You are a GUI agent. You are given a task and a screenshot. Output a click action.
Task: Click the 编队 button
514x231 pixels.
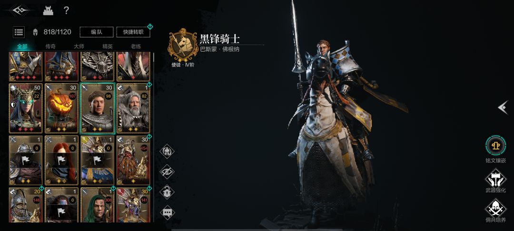pyautogui.click(x=97, y=32)
